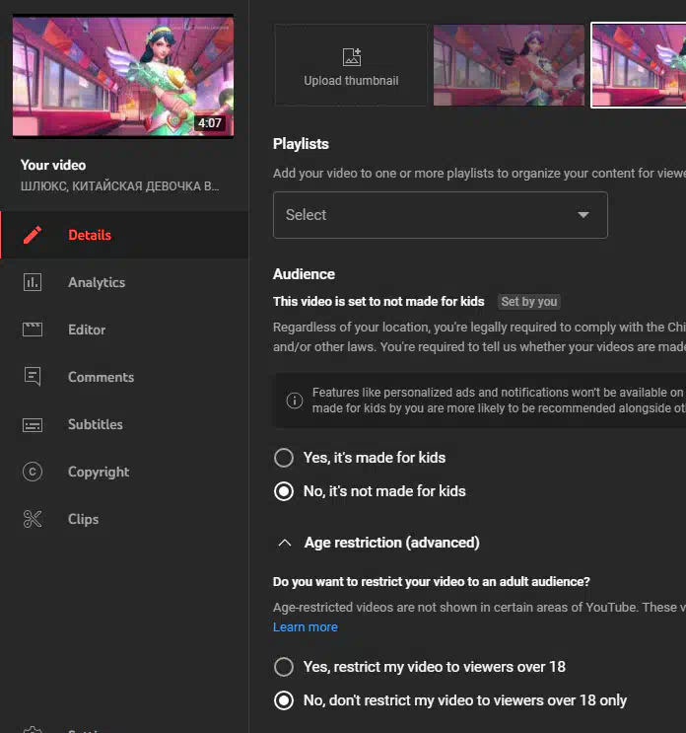Click the 'Audience' heading
The width and height of the screenshot is (686, 733).
click(x=304, y=274)
